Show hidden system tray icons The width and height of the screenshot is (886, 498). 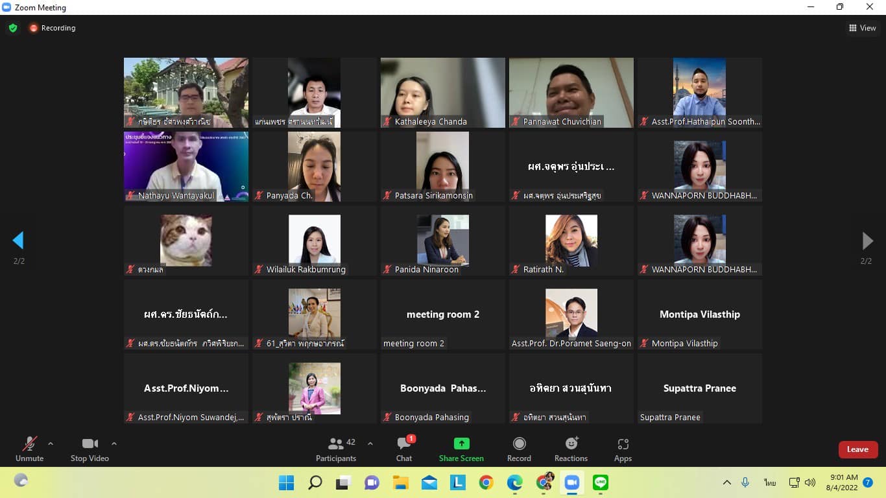[727, 482]
